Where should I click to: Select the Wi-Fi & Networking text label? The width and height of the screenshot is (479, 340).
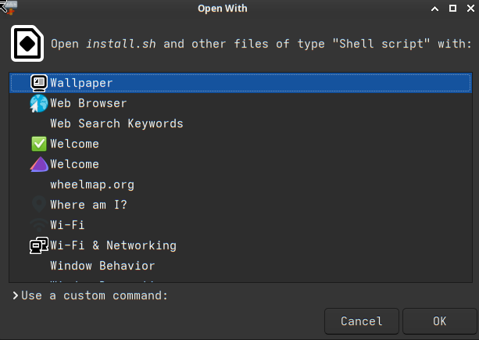pyautogui.click(x=113, y=245)
